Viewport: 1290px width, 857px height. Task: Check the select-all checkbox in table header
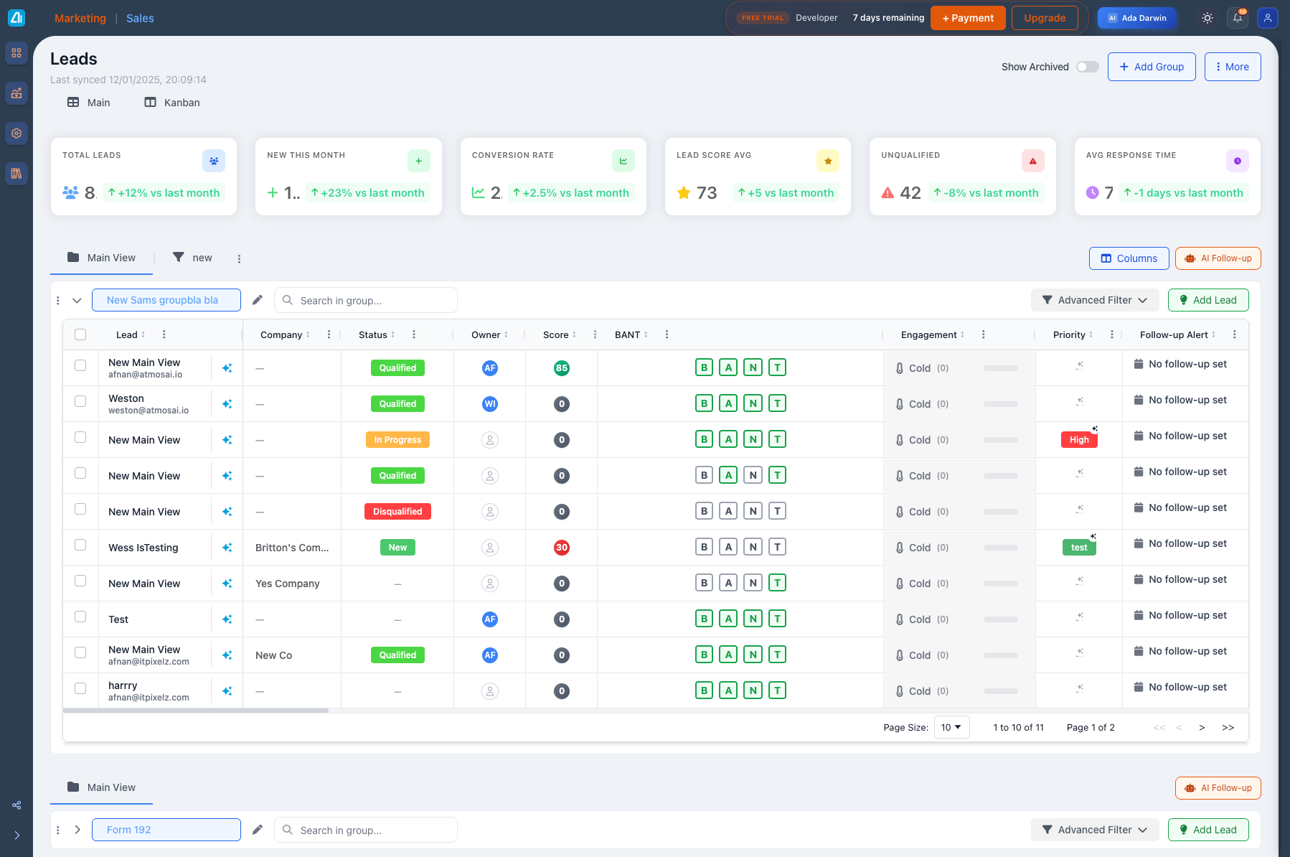80,334
